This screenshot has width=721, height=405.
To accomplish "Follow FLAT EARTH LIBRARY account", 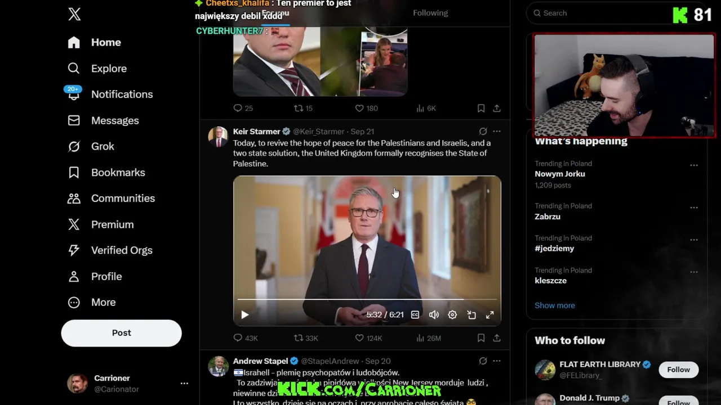I will pyautogui.click(x=678, y=370).
